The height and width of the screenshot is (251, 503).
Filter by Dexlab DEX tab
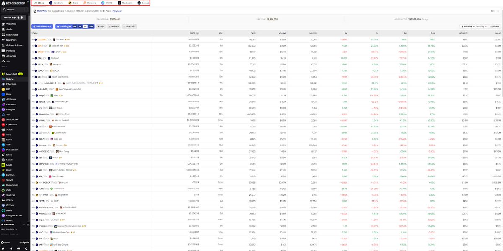pos(143,3)
